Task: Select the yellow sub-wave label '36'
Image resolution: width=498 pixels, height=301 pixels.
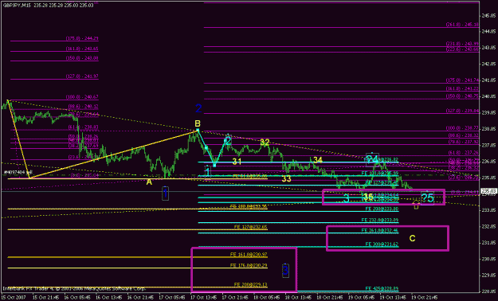Action: (x=368, y=197)
